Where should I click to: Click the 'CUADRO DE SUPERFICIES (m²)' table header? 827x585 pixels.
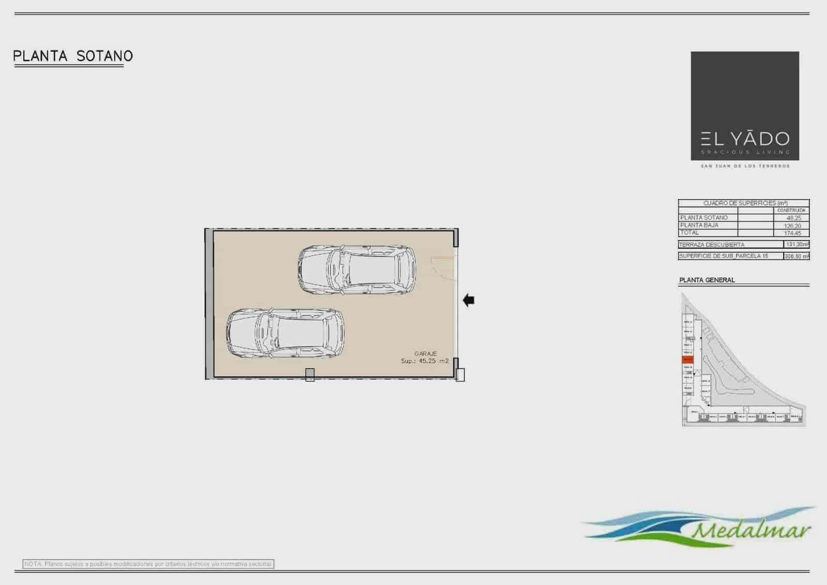(x=745, y=203)
